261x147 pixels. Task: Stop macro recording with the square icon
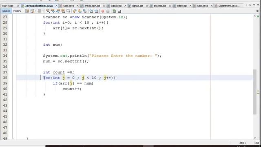click(108, 11)
